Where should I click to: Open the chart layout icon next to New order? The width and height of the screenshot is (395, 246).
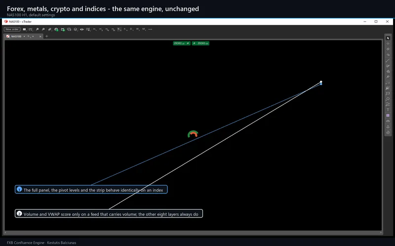pos(24,30)
